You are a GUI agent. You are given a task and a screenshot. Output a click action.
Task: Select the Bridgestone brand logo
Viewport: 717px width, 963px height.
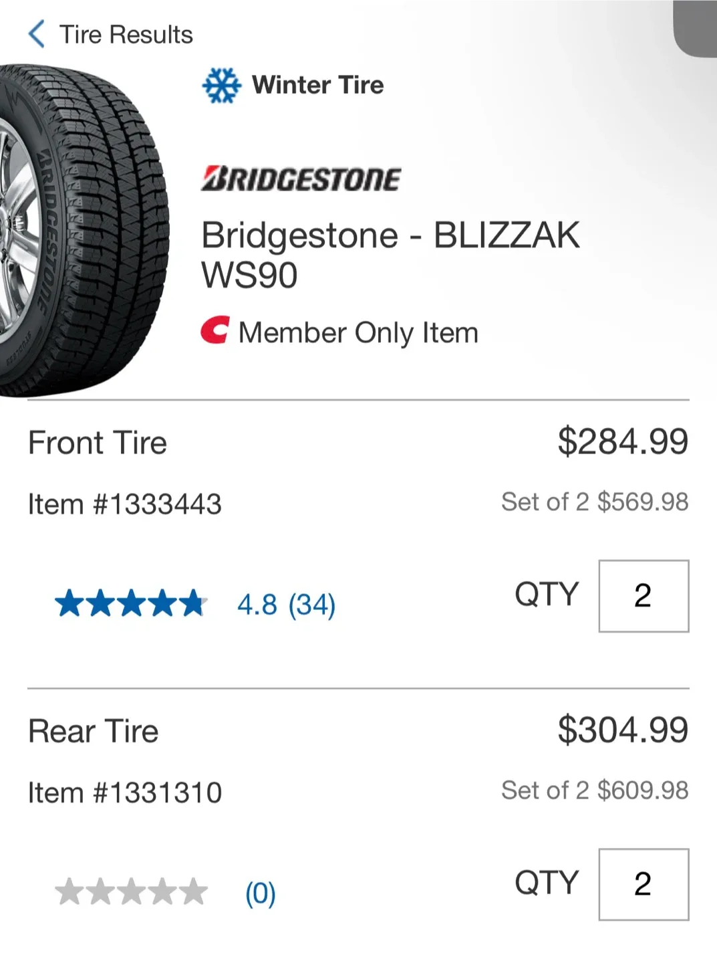(x=300, y=177)
